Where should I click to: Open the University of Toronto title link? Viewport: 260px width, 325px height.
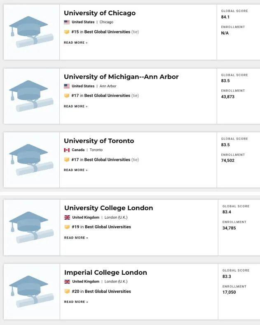pyautogui.click(x=98, y=141)
